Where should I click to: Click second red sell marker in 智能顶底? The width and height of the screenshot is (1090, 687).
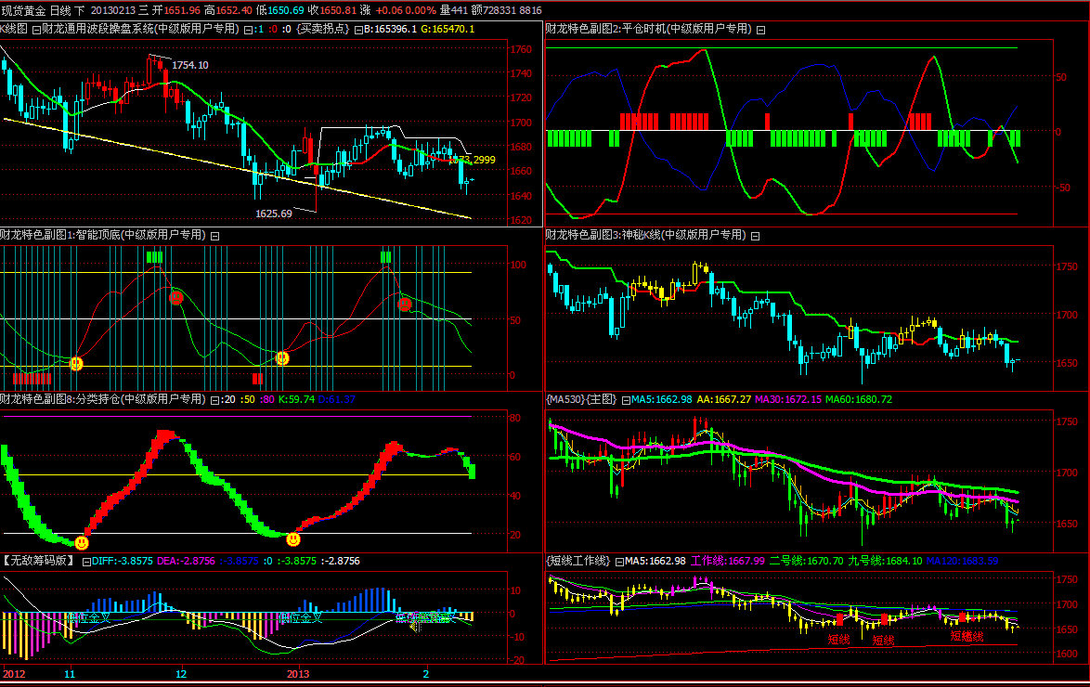pyautogui.click(x=405, y=304)
